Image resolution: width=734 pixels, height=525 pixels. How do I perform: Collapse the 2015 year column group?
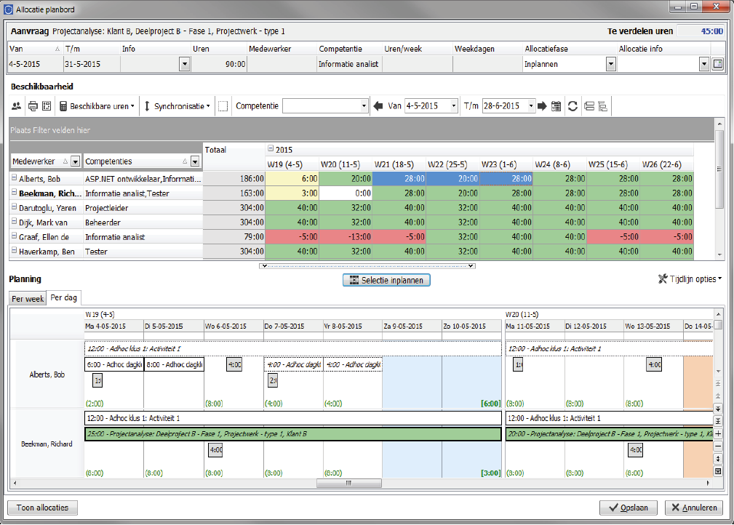coord(271,149)
